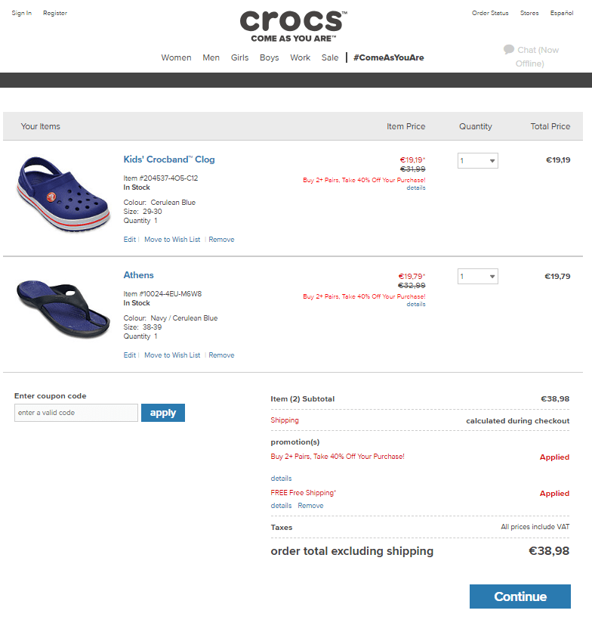Remove the Free Shipping promotion
592x629 pixels.
(x=310, y=506)
